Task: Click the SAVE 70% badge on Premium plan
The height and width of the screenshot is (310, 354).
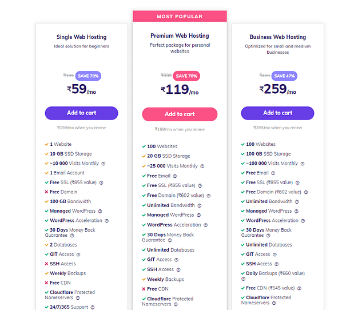Action: click(x=186, y=76)
